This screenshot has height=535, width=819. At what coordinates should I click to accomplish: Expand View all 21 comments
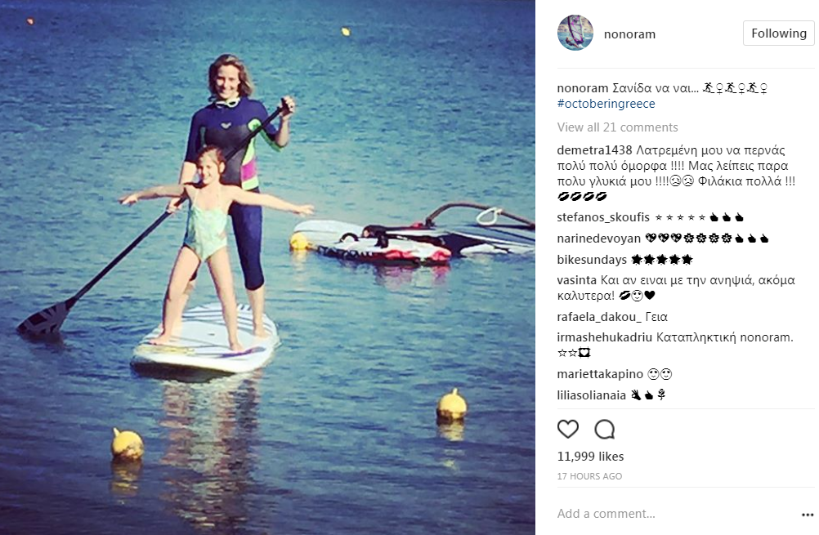point(617,127)
